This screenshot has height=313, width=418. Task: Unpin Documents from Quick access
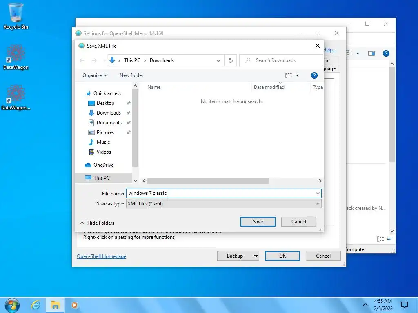pos(128,123)
